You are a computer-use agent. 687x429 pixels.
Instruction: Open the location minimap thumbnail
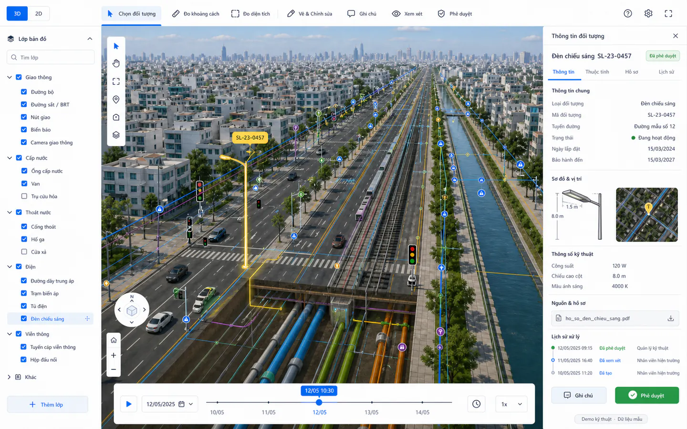pyautogui.click(x=646, y=214)
